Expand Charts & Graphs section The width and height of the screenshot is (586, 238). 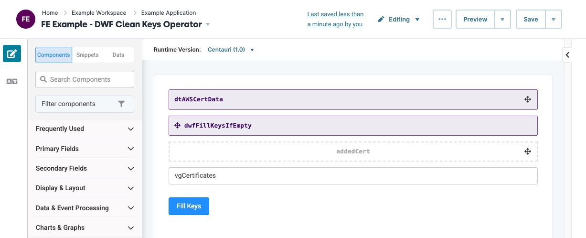(85, 227)
